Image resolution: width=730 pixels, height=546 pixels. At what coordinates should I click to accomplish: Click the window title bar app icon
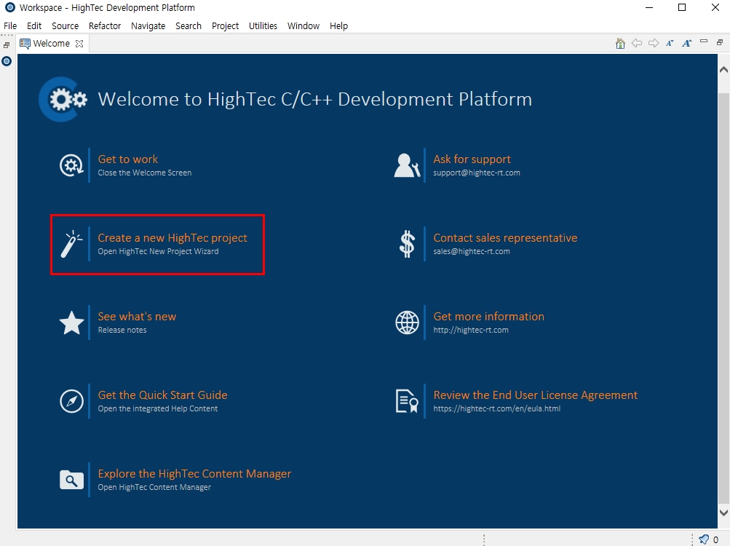coord(9,7)
